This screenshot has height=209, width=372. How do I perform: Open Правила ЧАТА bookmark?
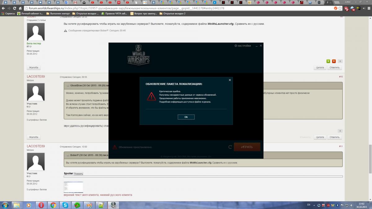pyautogui.click(x=115, y=14)
